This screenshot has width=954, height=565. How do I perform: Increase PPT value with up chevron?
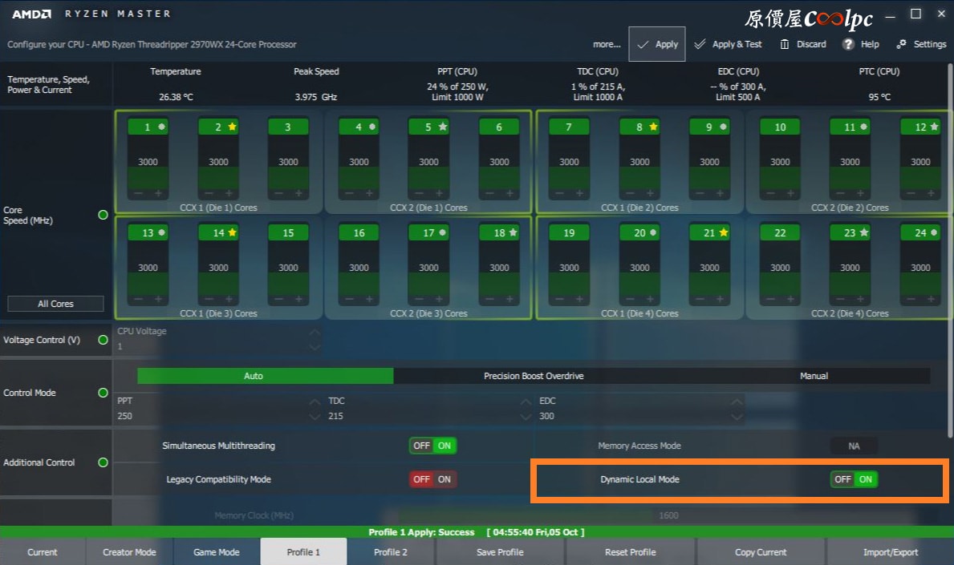coord(315,402)
